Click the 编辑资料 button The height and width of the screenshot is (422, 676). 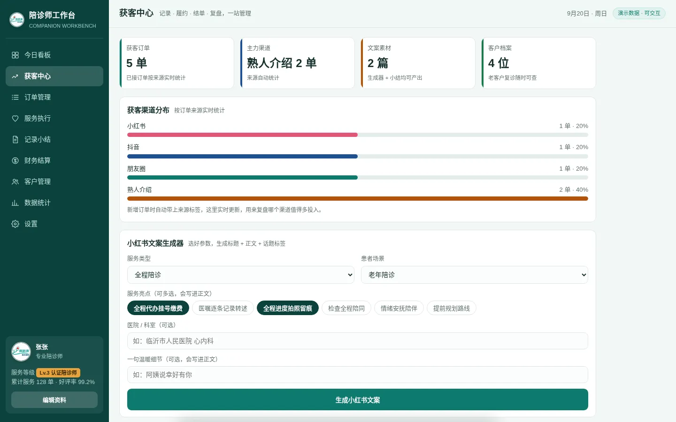pos(54,400)
